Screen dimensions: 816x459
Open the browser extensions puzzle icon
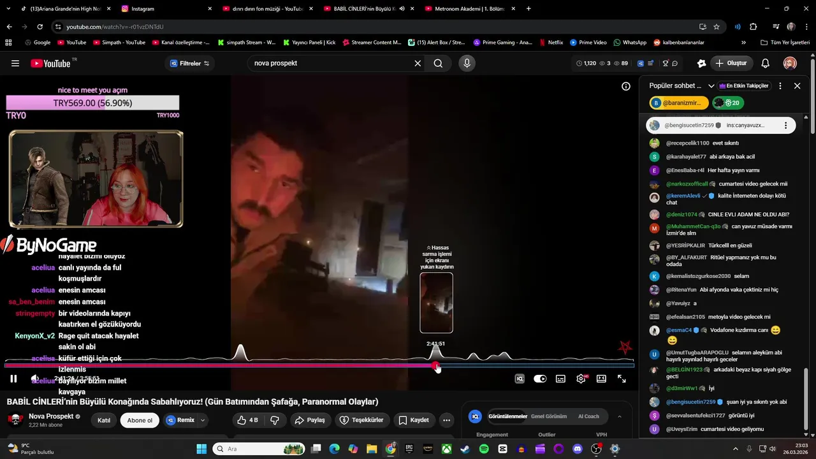point(753,27)
